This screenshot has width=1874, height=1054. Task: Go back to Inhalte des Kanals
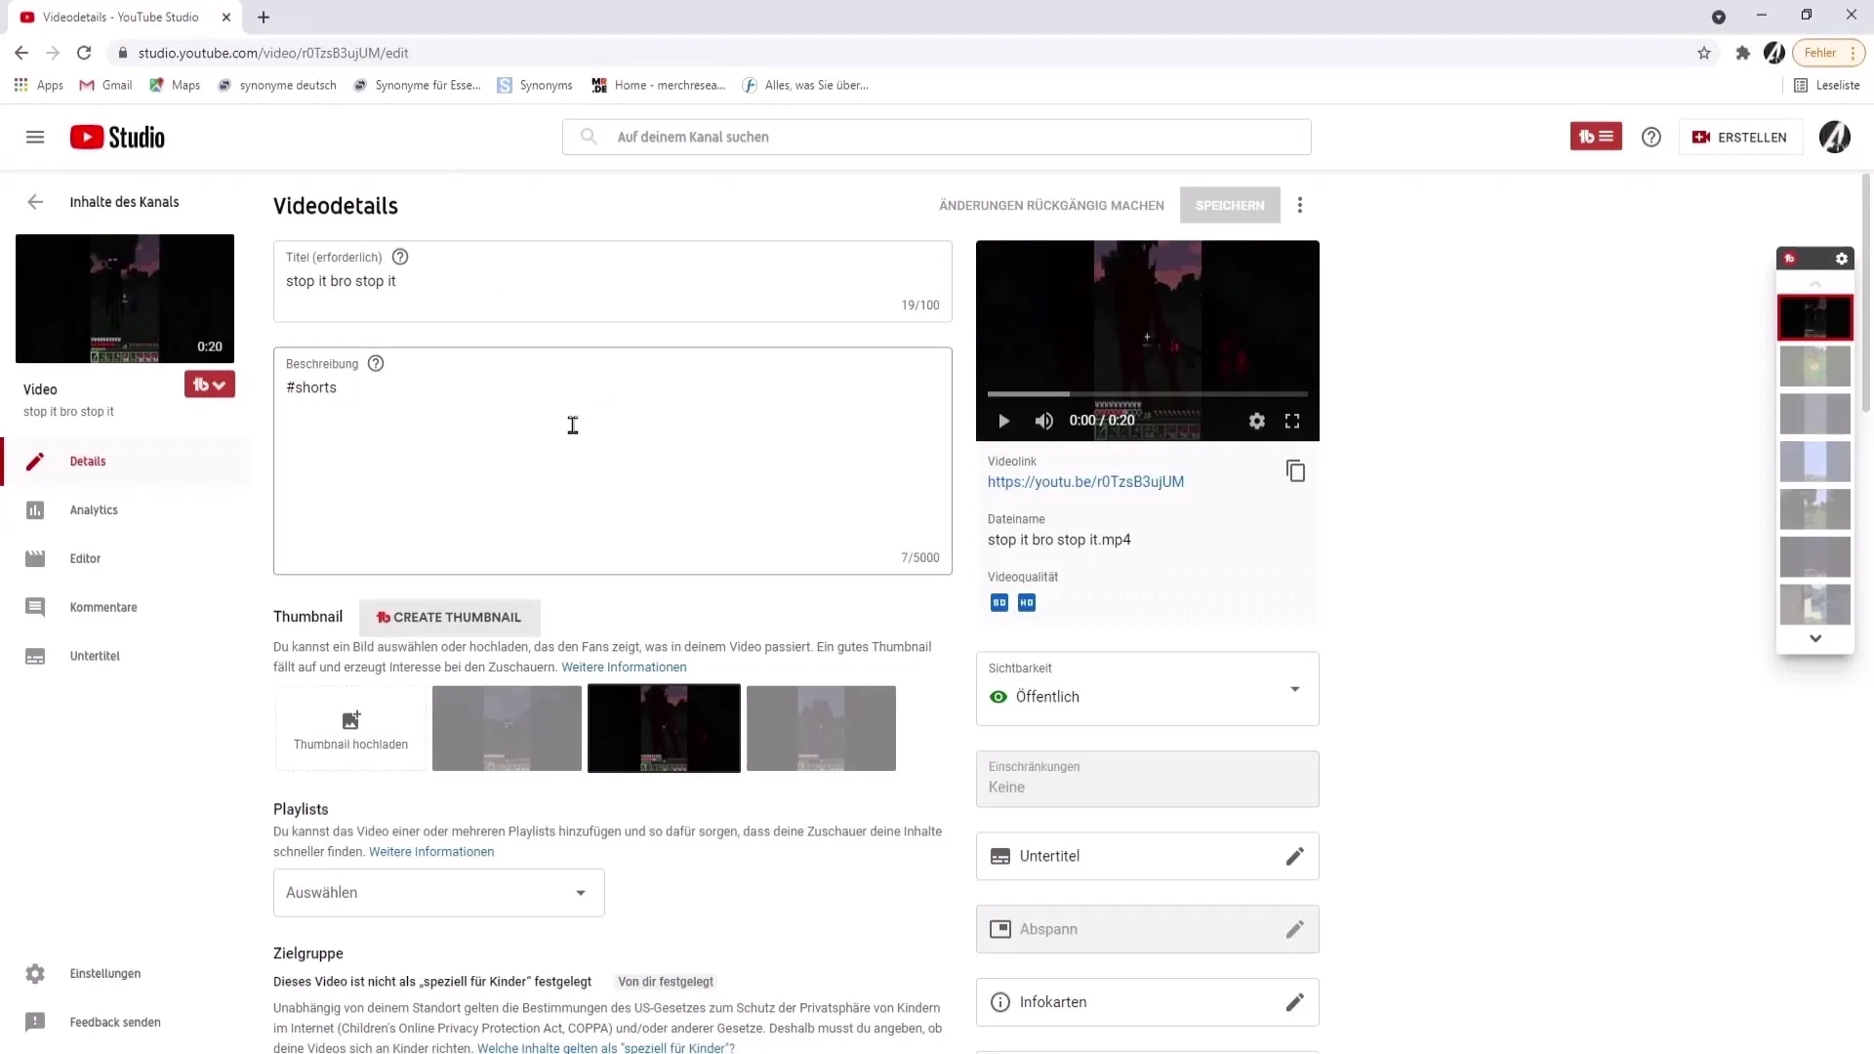[x=35, y=202]
